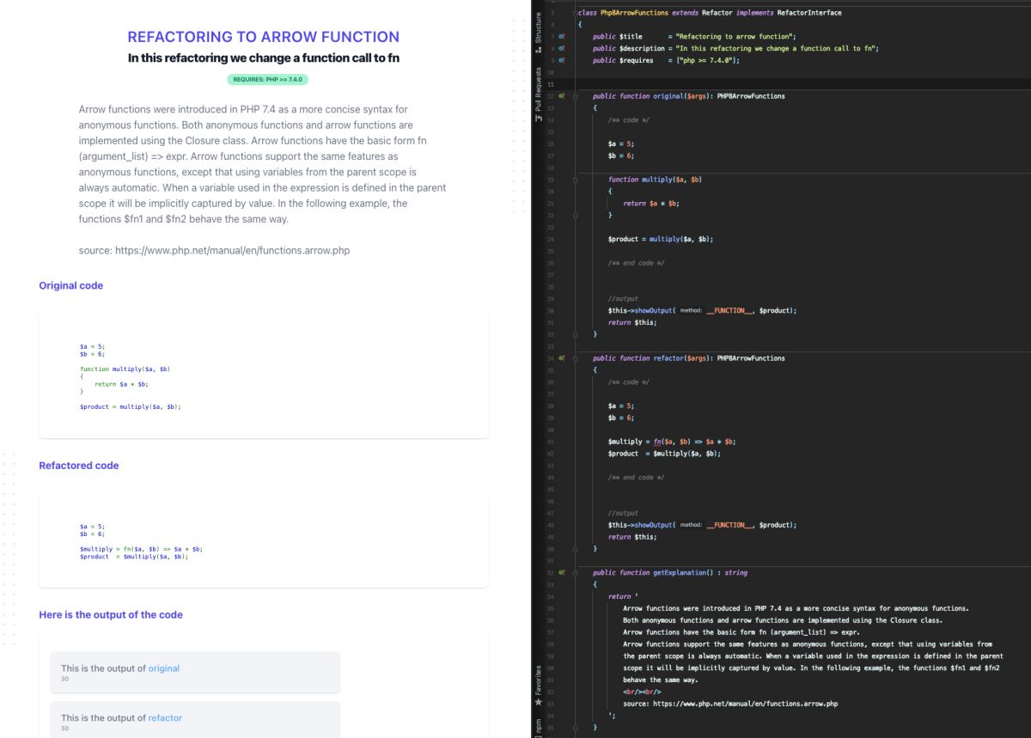Click the webpage's original code snippet box
This screenshot has width=1031, height=738.
[x=264, y=375]
